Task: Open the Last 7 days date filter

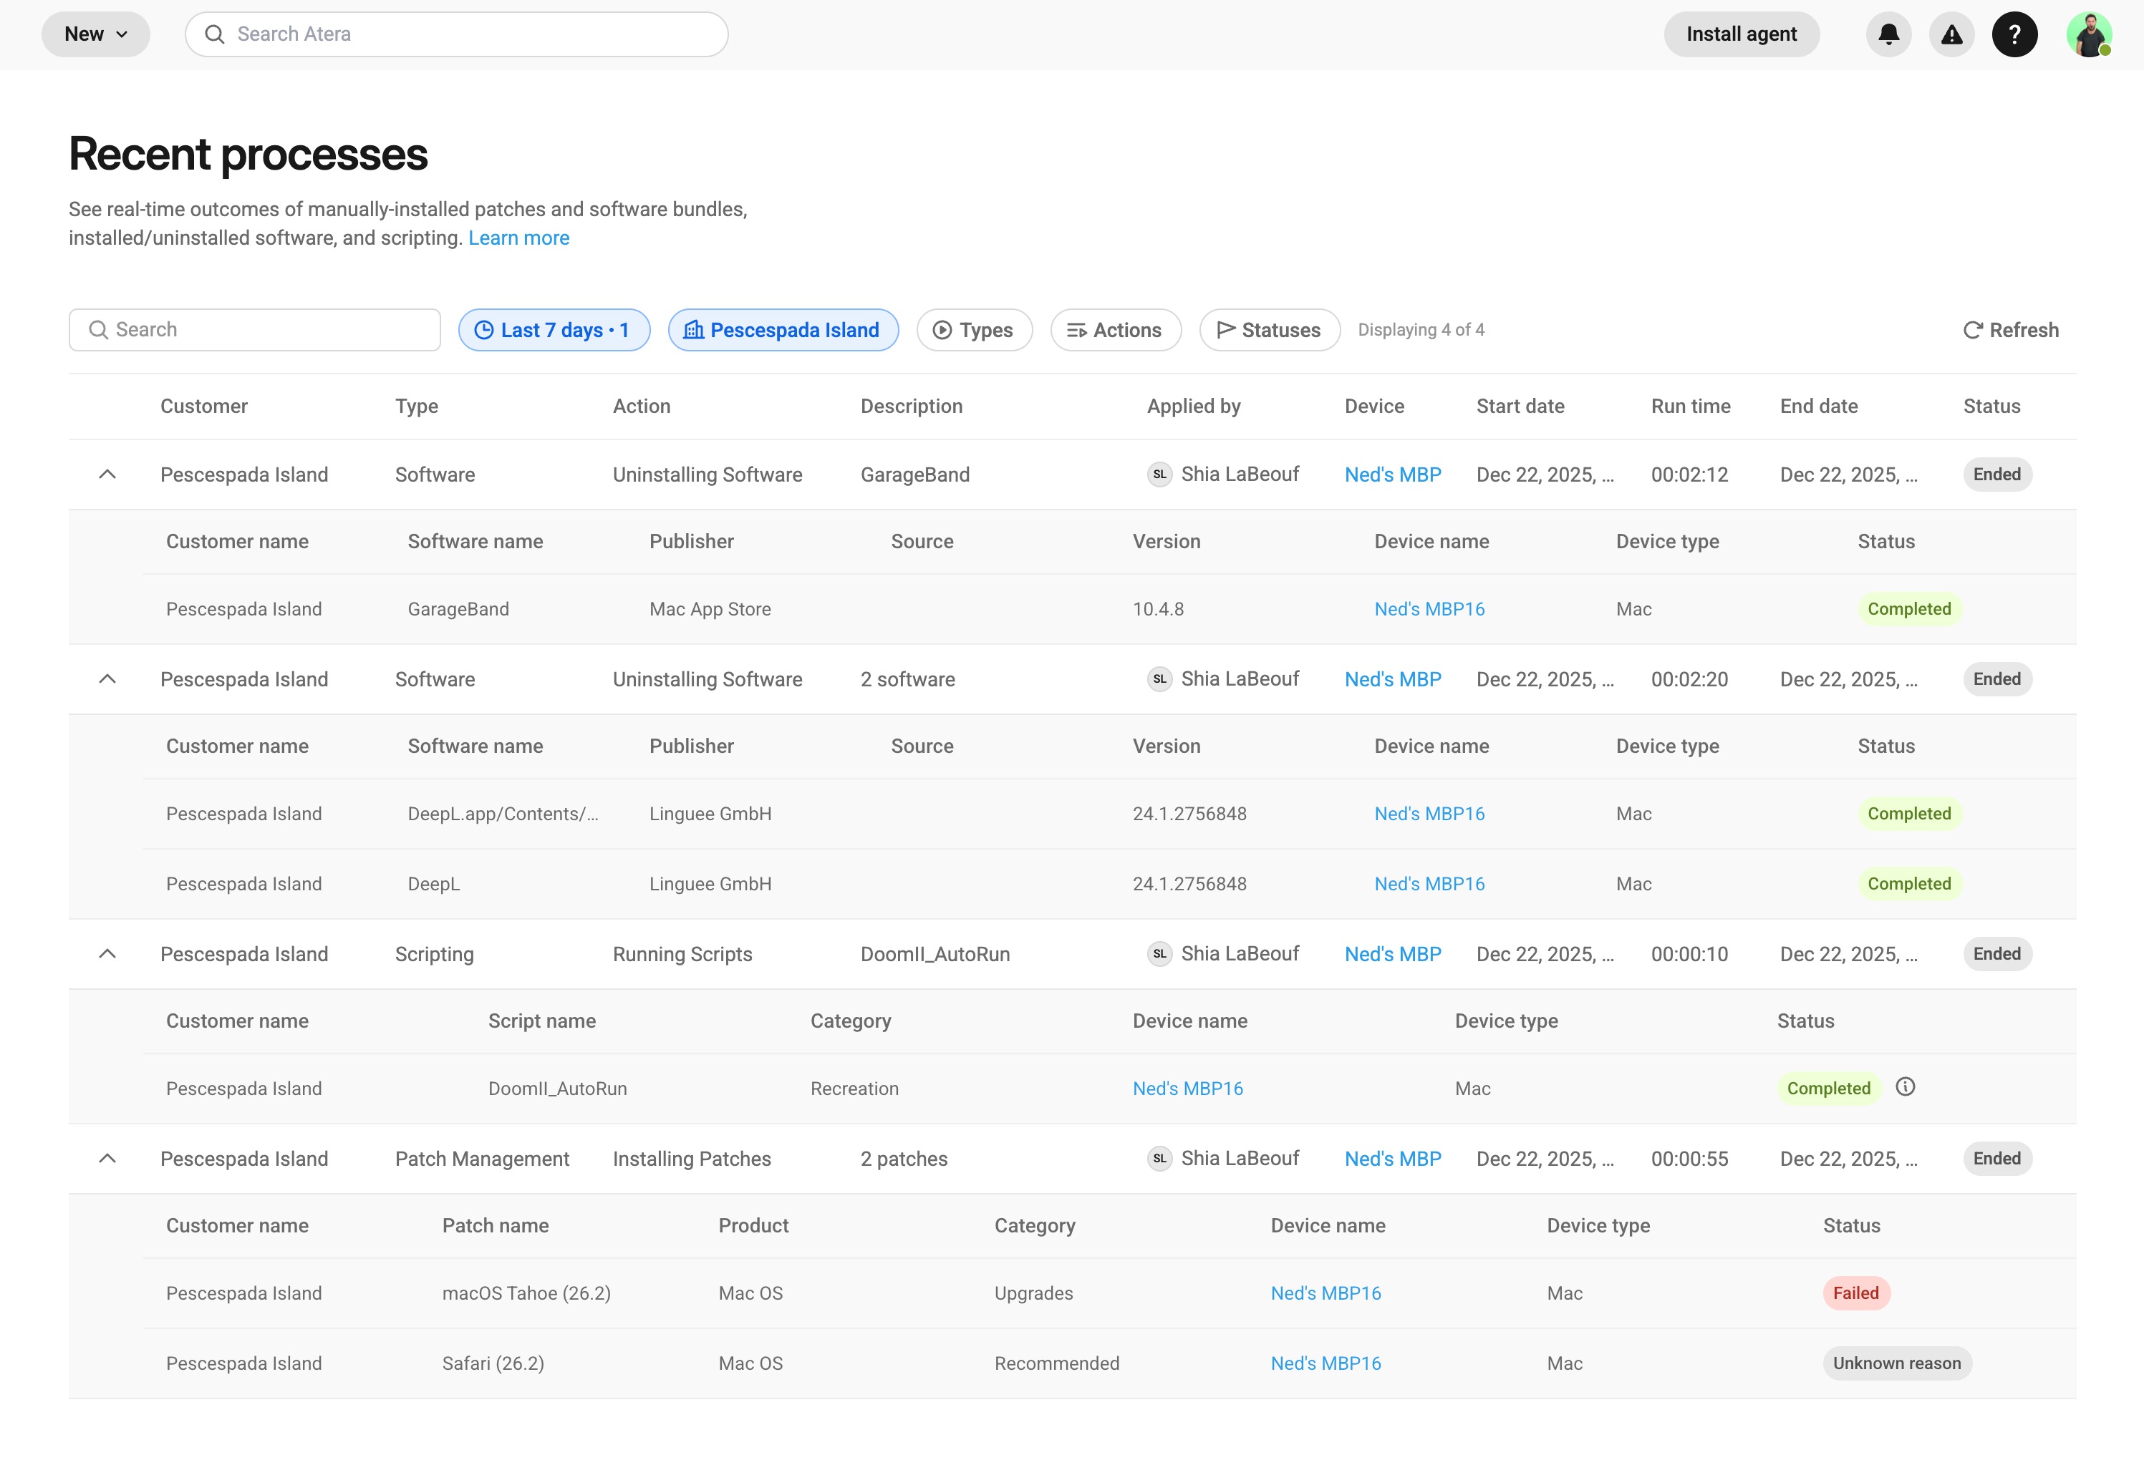Action: 554,330
